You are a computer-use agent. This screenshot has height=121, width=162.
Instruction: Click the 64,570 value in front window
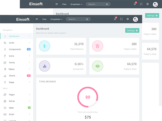132,64
